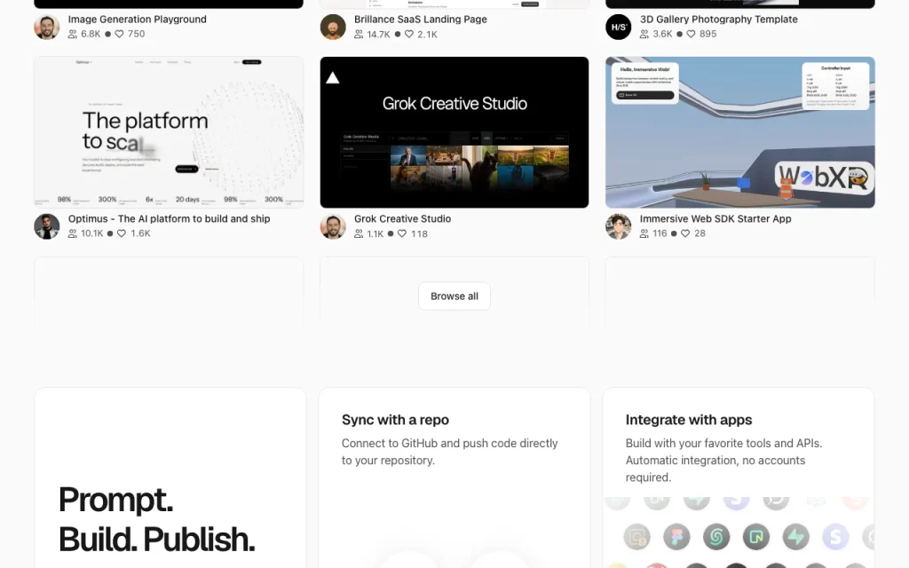Open the Grok Creative Studio preview thumbnail
The image size is (909, 568).
point(454,132)
